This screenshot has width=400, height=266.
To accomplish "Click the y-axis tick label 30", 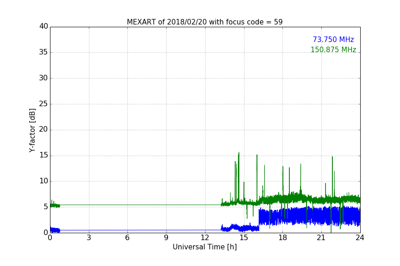I will (x=44, y=78).
